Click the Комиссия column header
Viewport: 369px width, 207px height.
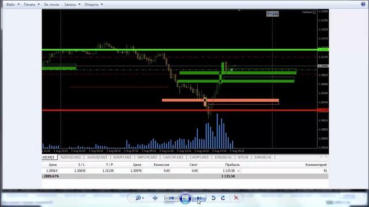161,165
